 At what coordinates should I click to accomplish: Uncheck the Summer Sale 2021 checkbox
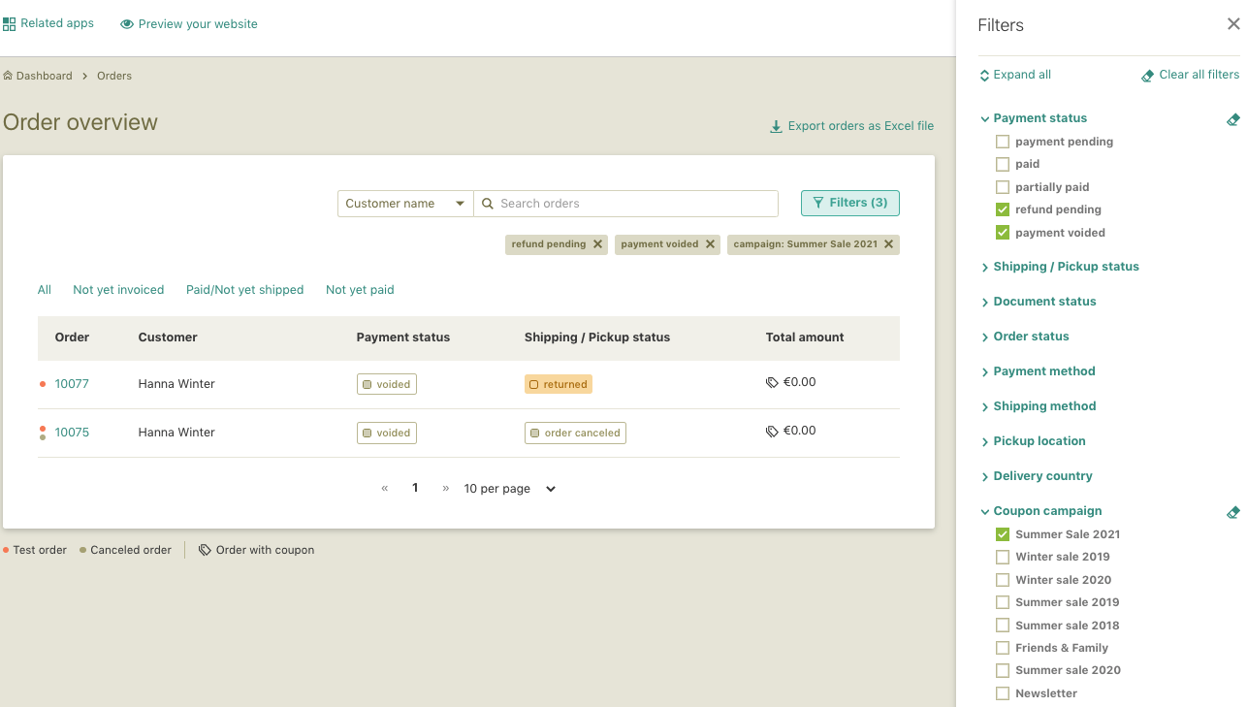[x=1003, y=534]
